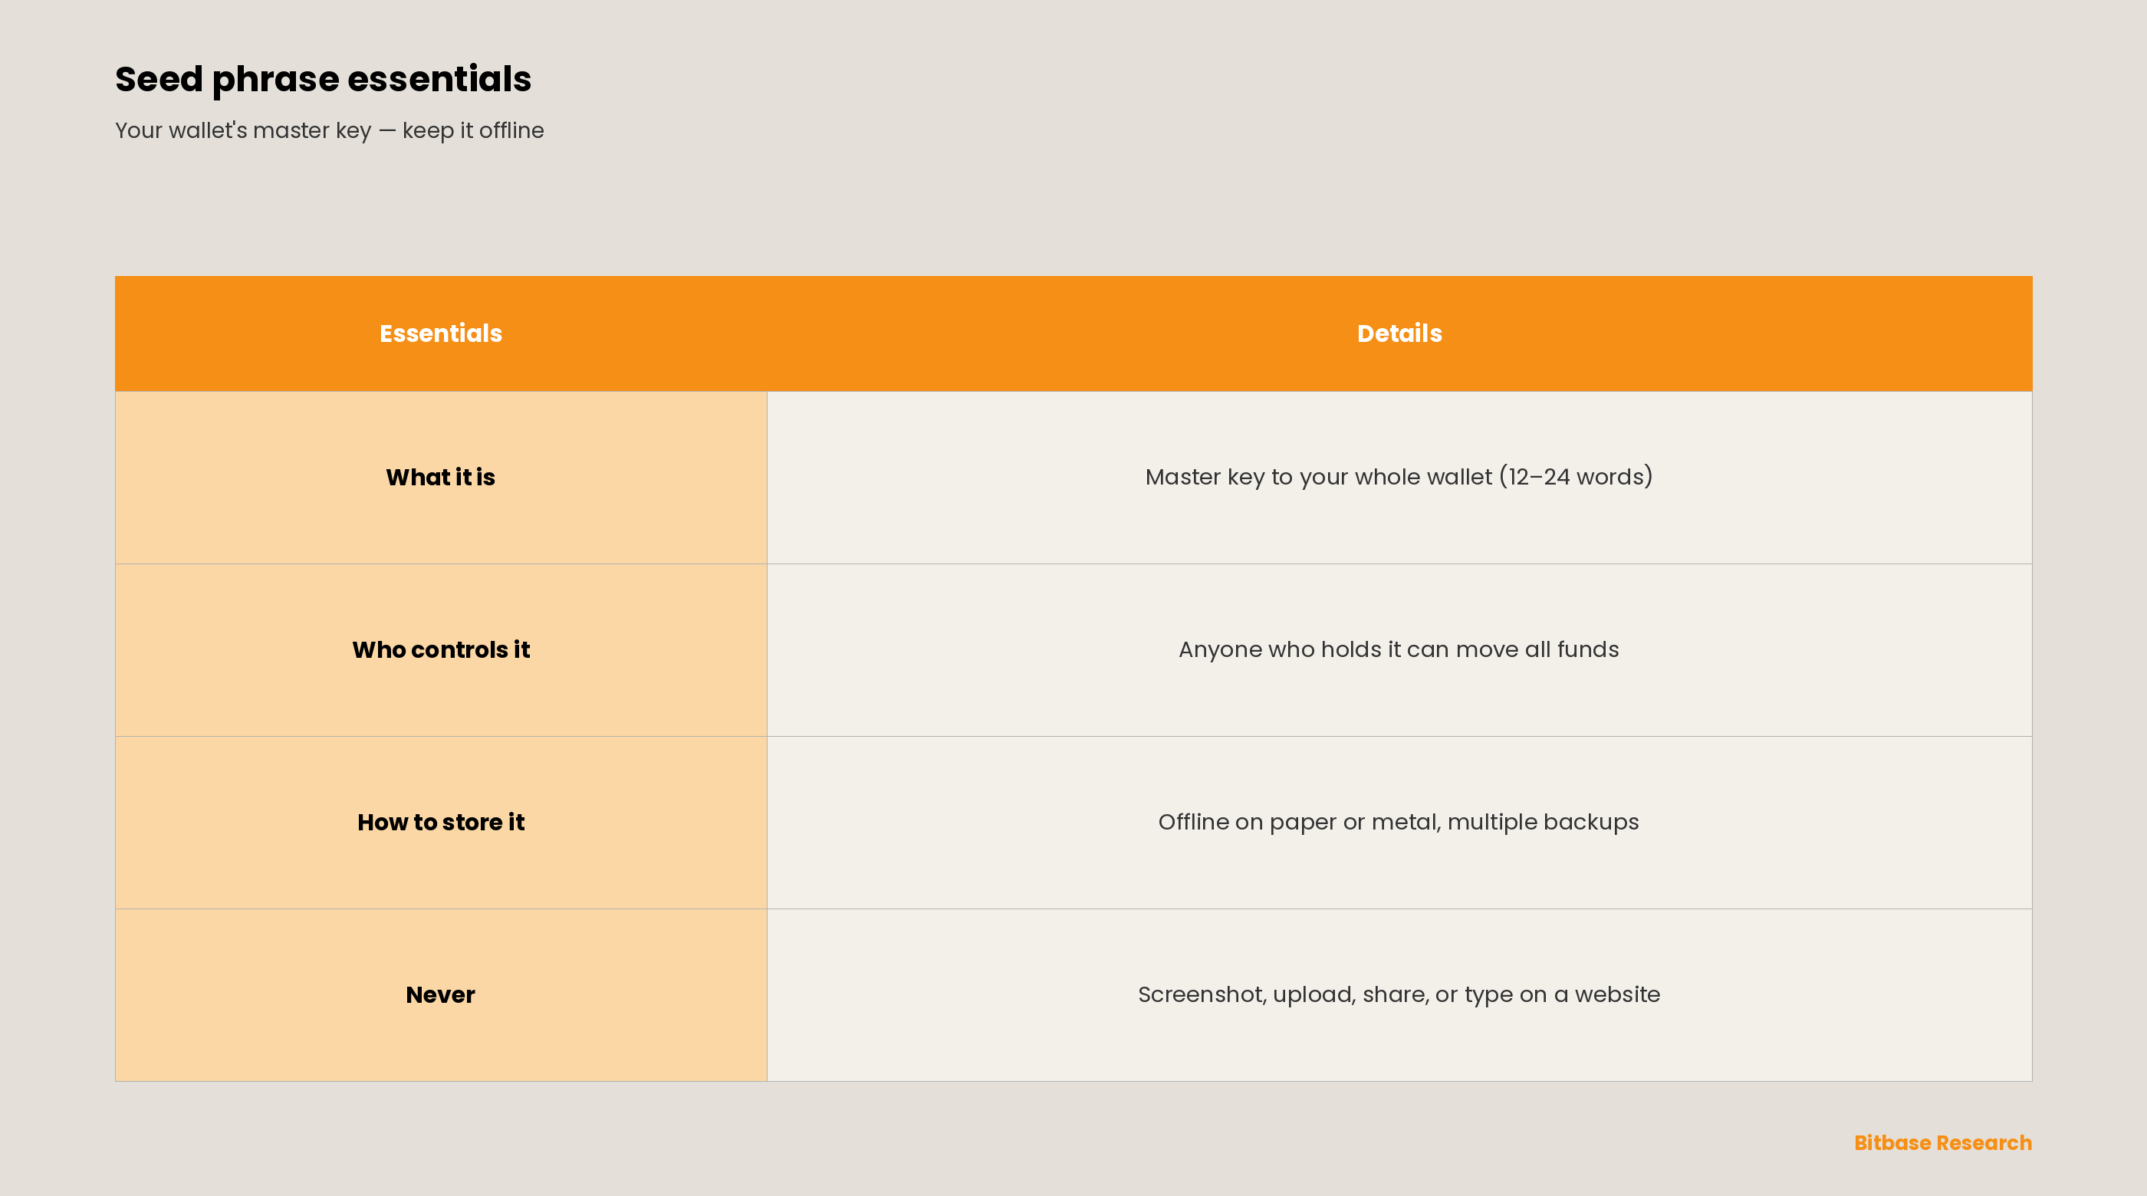
Task: Select the 'Essentials' column header
Action: click(x=441, y=333)
